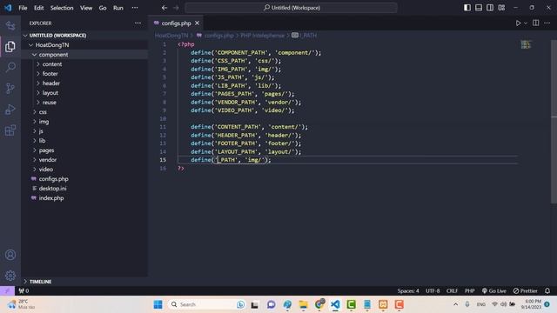Change the Spaces: 4 indentation setting
Image resolution: width=557 pixels, height=313 pixels.
pyautogui.click(x=408, y=290)
